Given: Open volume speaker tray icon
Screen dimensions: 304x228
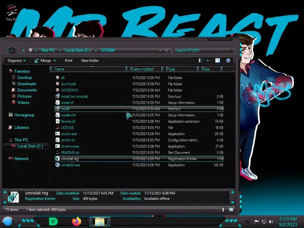Looking at the screenshot, I should pos(271,221).
